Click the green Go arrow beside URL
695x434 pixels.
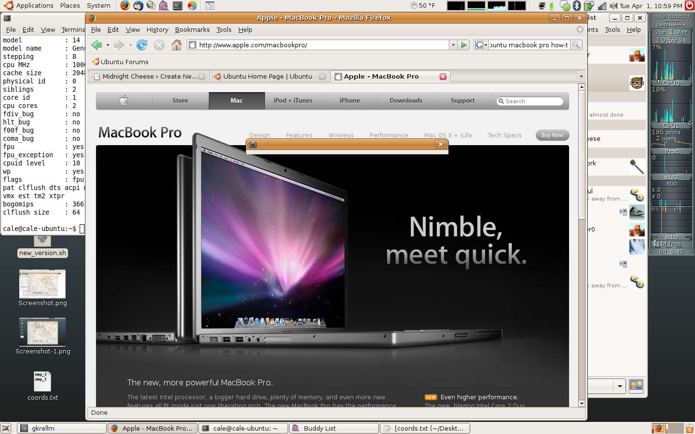[x=464, y=45]
